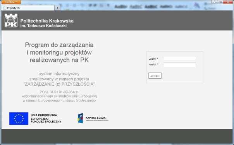Image resolution: width=234 pixels, height=145 pixels.
Task: Click the European Union flag logo
Action: pyautogui.click(x=19, y=119)
